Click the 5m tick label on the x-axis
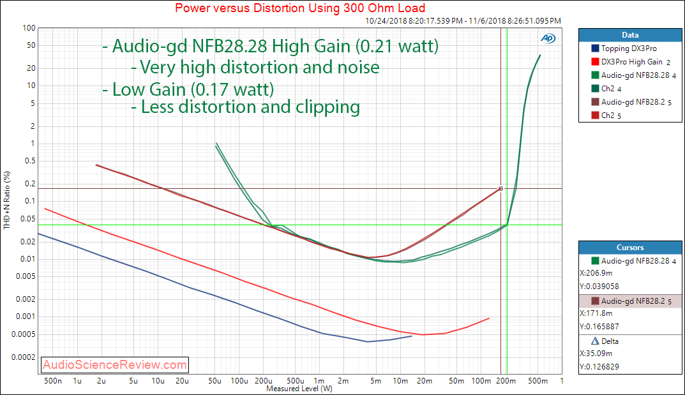The width and height of the screenshot is (685, 395). pyautogui.click(x=375, y=381)
